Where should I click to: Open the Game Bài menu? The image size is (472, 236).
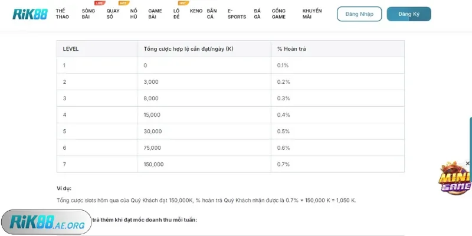point(155,14)
